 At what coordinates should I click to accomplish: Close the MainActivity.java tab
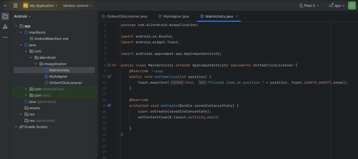tap(237, 16)
